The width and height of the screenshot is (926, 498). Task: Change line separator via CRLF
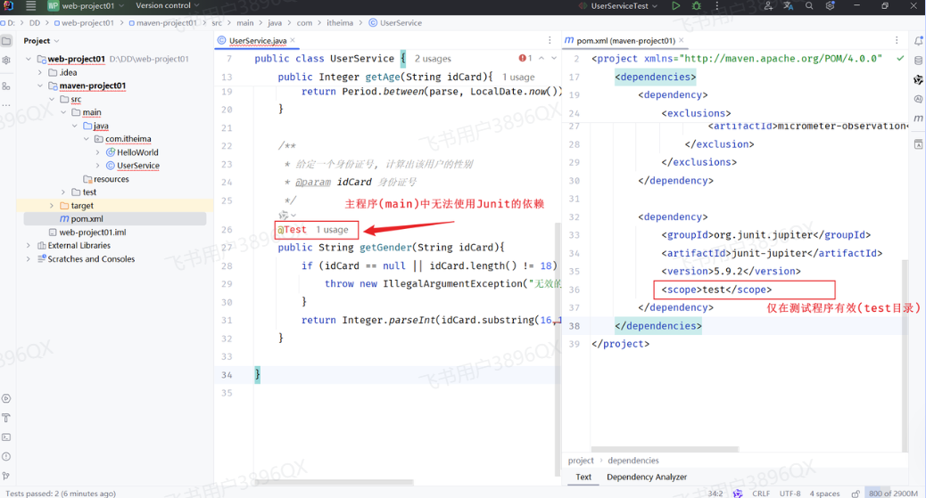tap(761, 494)
